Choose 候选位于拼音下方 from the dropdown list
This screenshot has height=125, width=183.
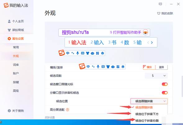pyautogui.click(x=147, y=114)
